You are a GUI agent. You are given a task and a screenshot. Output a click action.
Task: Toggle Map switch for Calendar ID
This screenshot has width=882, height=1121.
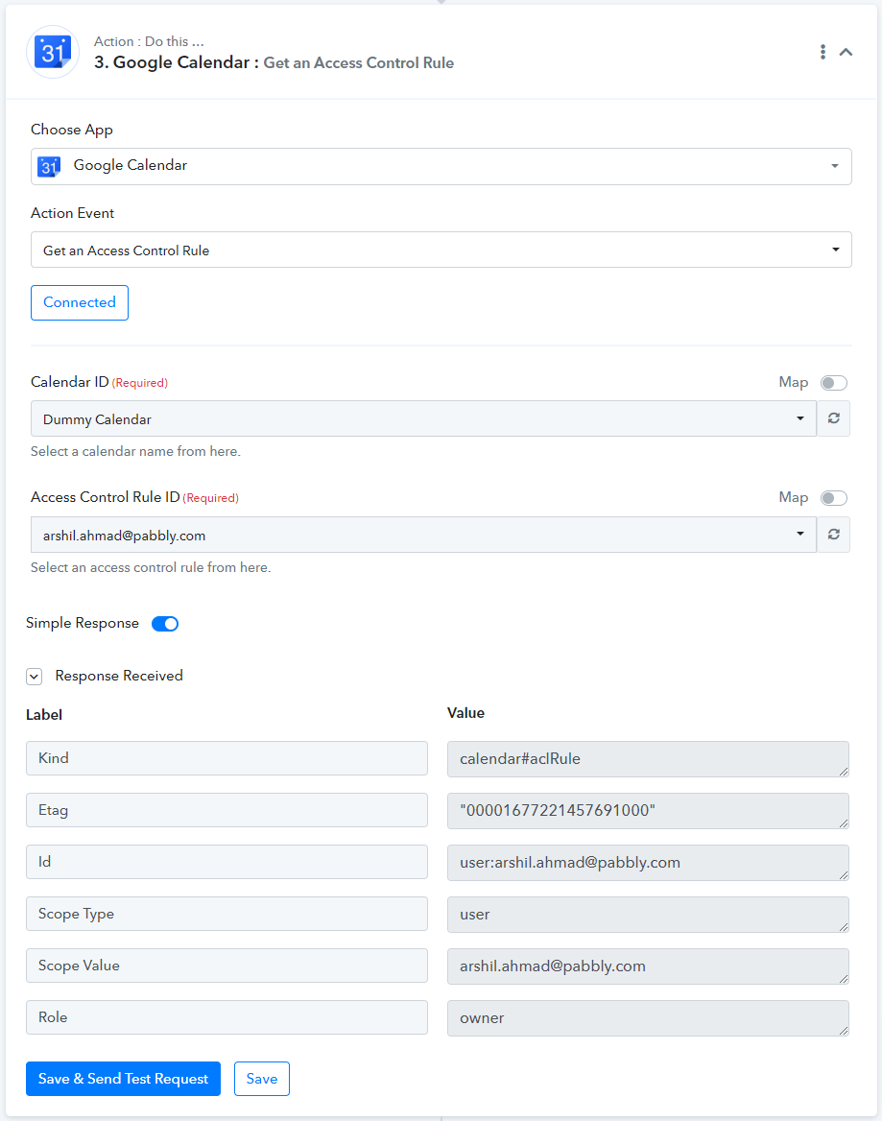click(x=833, y=383)
